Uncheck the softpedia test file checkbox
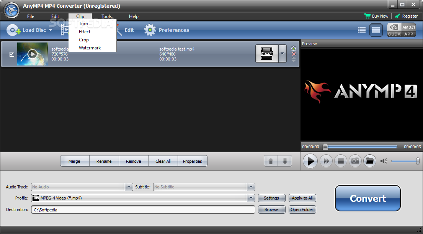The width and height of the screenshot is (423, 234). (x=12, y=54)
